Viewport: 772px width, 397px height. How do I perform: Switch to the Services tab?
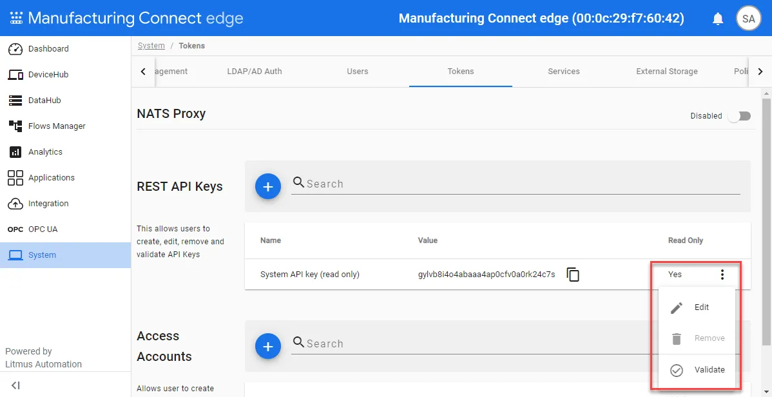564,72
